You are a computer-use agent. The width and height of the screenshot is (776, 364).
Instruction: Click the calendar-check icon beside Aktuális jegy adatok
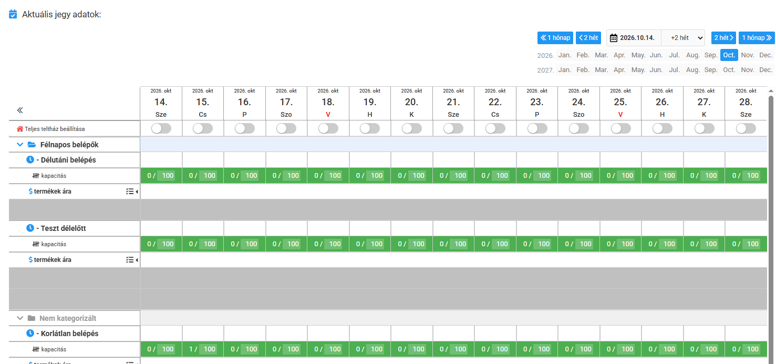pyautogui.click(x=13, y=14)
